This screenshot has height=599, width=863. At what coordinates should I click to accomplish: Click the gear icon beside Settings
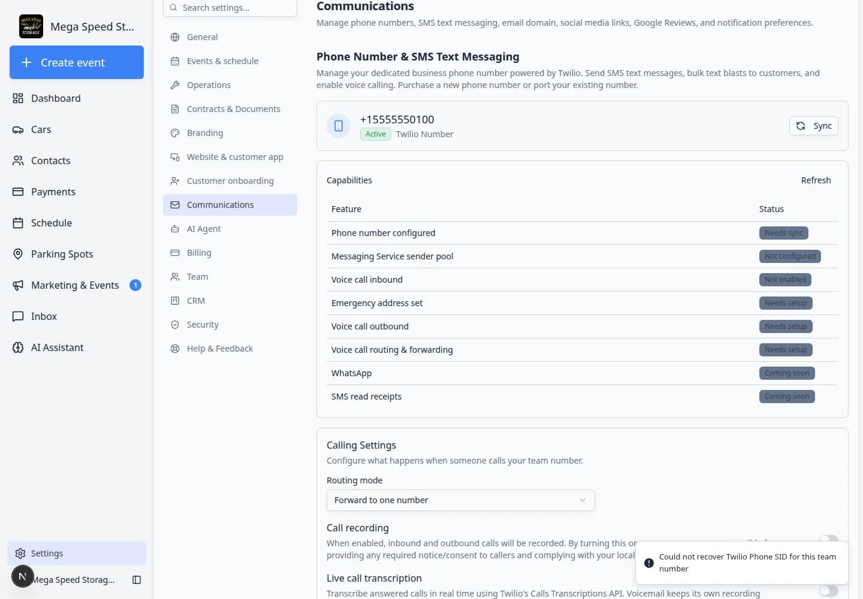click(x=20, y=553)
